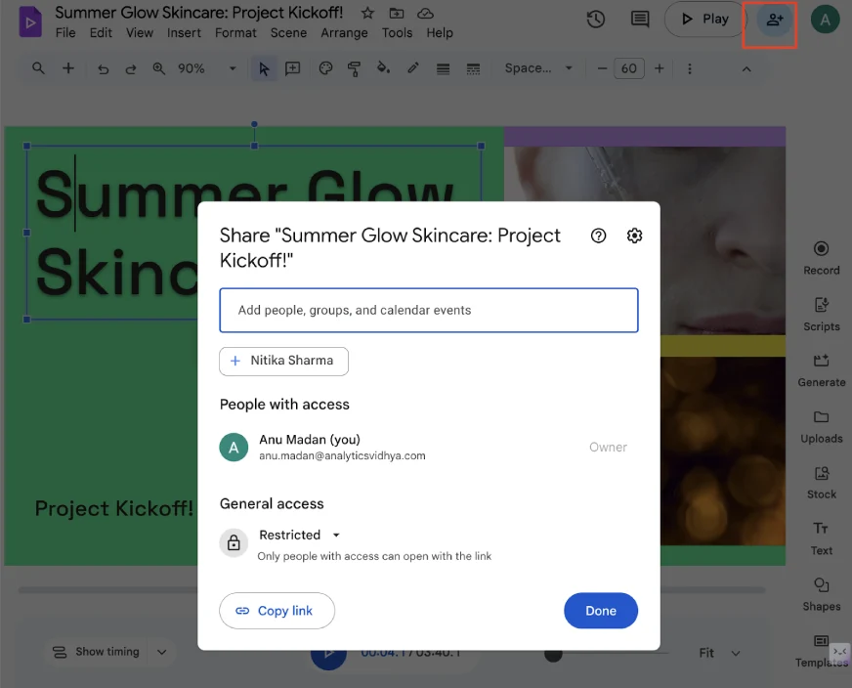This screenshot has height=688, width=852.
Task: Click the add plus toolbar icon
Action: click(x=68, y=68)
